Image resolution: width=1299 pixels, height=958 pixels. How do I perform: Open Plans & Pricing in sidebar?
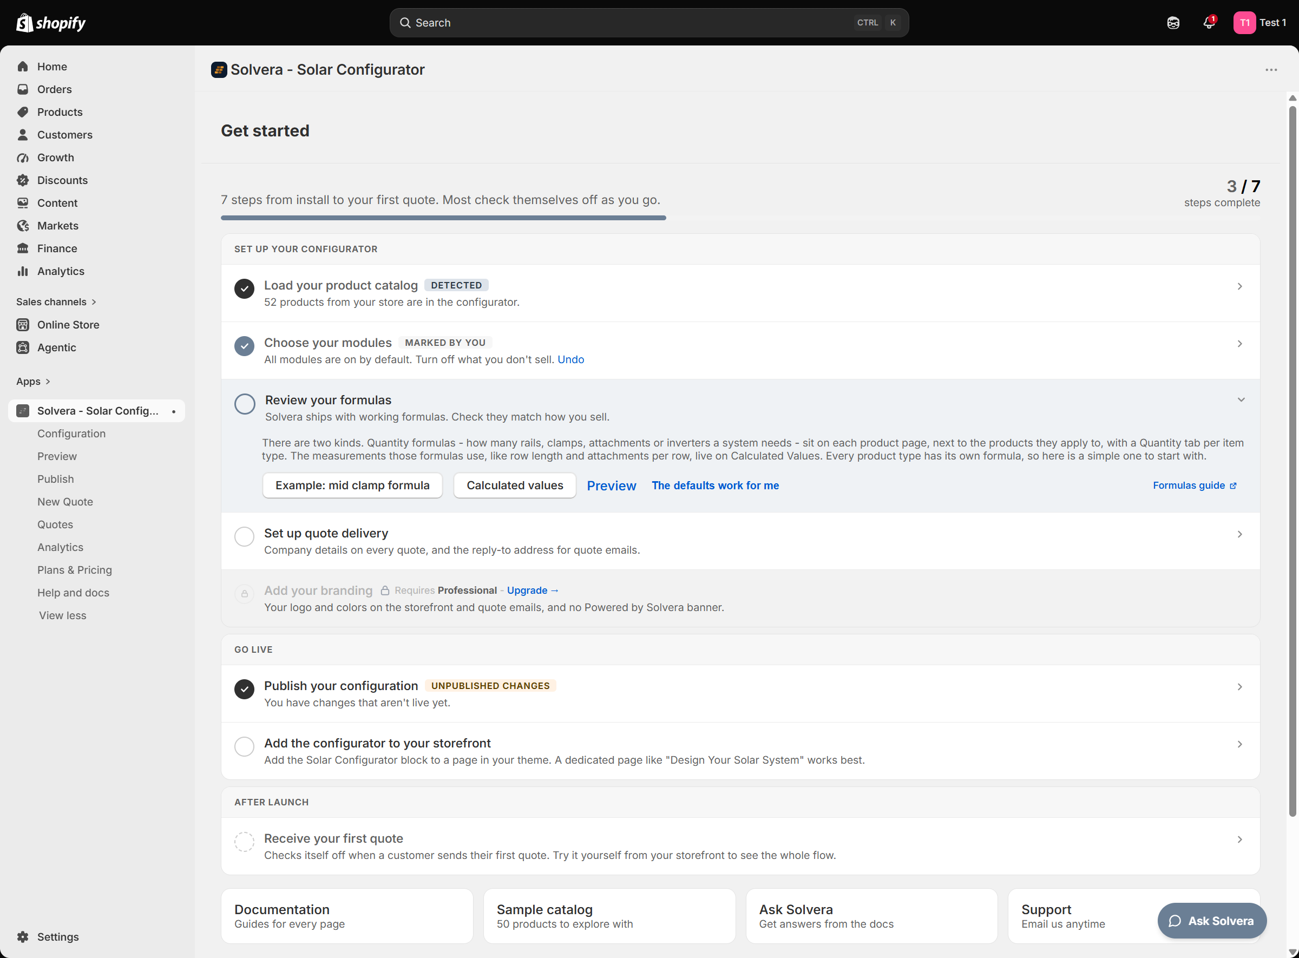coord(75,570)
